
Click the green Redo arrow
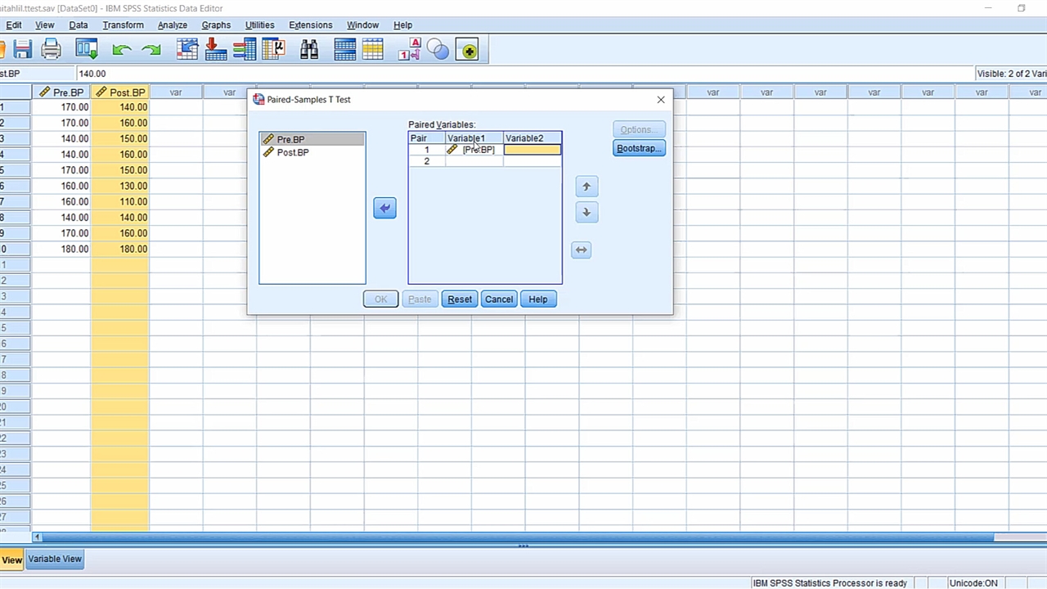[151, 51]
